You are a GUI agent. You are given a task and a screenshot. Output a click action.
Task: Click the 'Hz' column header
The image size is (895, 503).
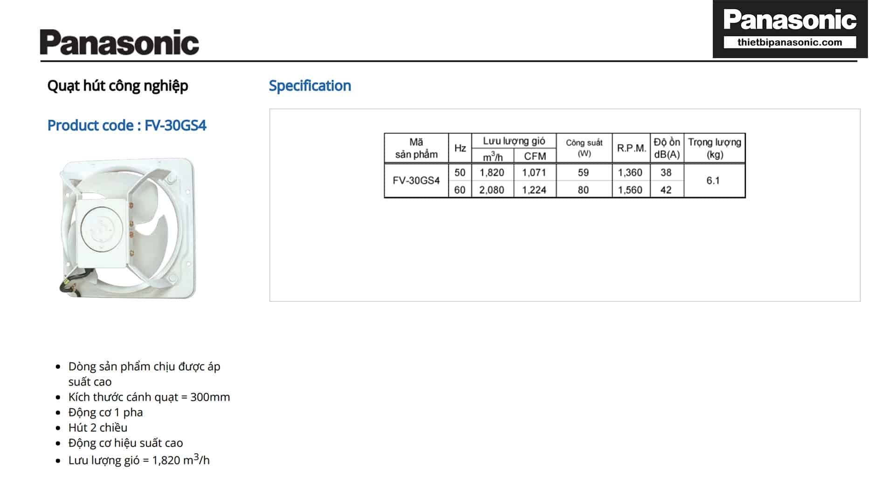coord(460,148)
